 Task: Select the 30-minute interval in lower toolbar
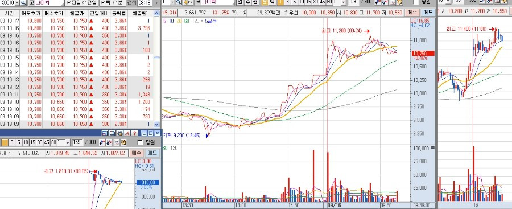click(x=39, y=142)
